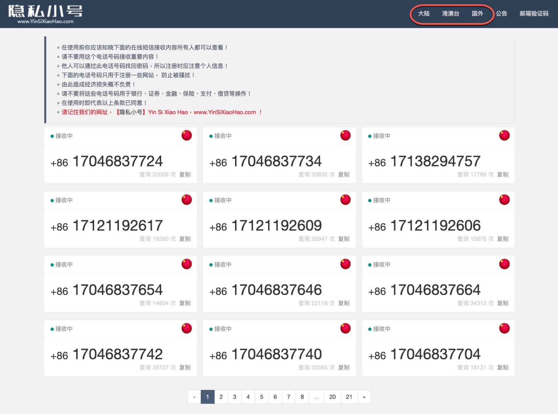Screen dimensions: 558x414
Task: Click China flag icon on +86 17046837724 card
Action: point(187,135)
